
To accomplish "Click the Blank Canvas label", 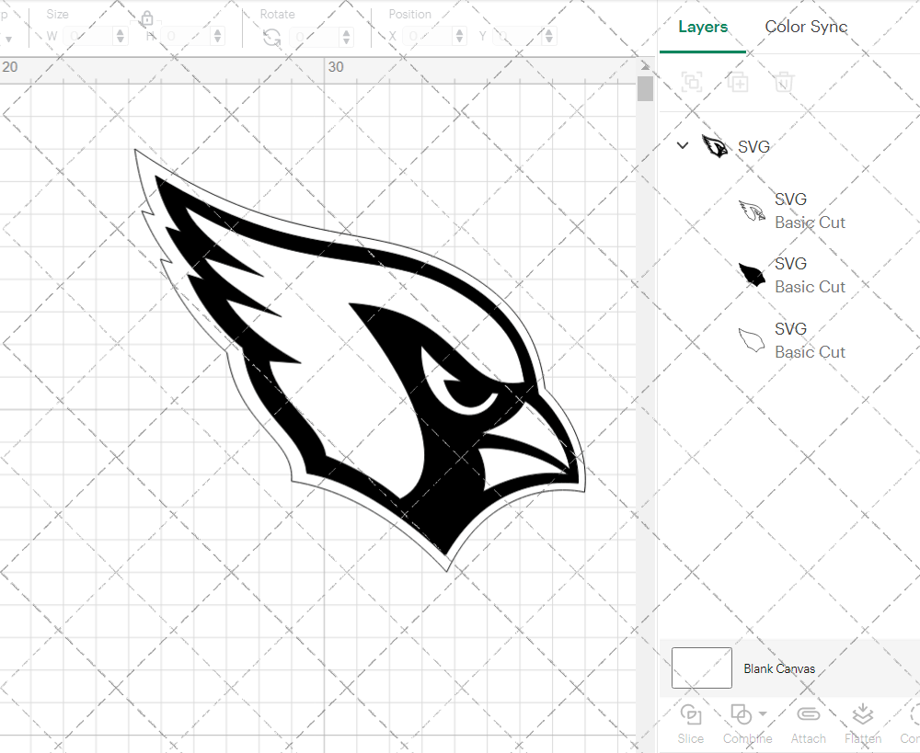I will 779,668.
